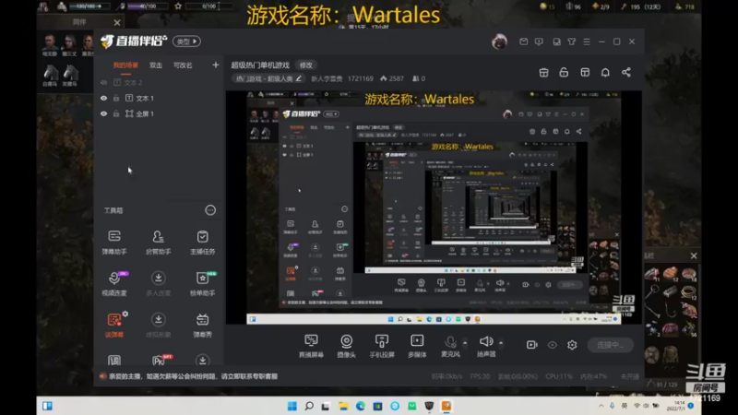Image resolution: width=738 pixels, height=415 pixels.
Task: Add 摄像头 camera source
Action: pos(347,346)
